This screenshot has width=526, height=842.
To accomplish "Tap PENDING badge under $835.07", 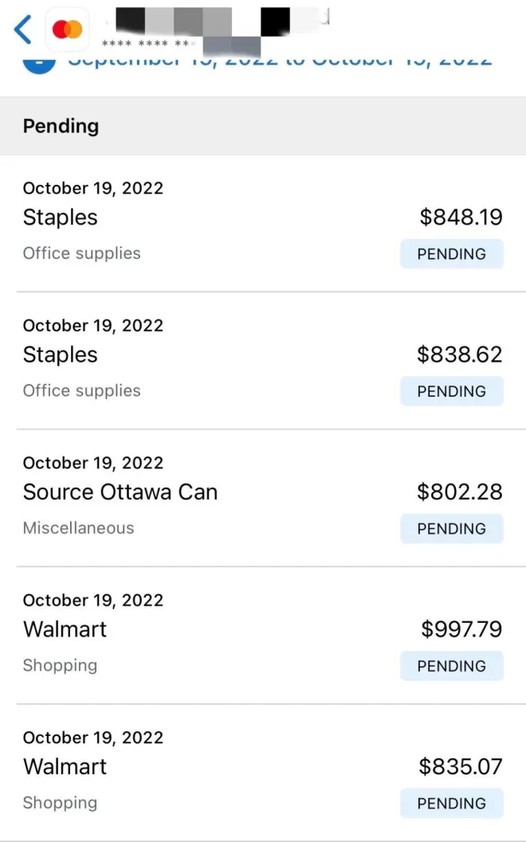I will (451, 804).
